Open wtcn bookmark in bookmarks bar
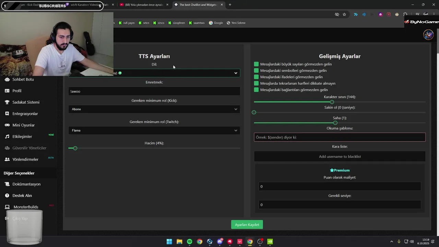This screenshot has height=247, width=439. (x=144, y=23)
